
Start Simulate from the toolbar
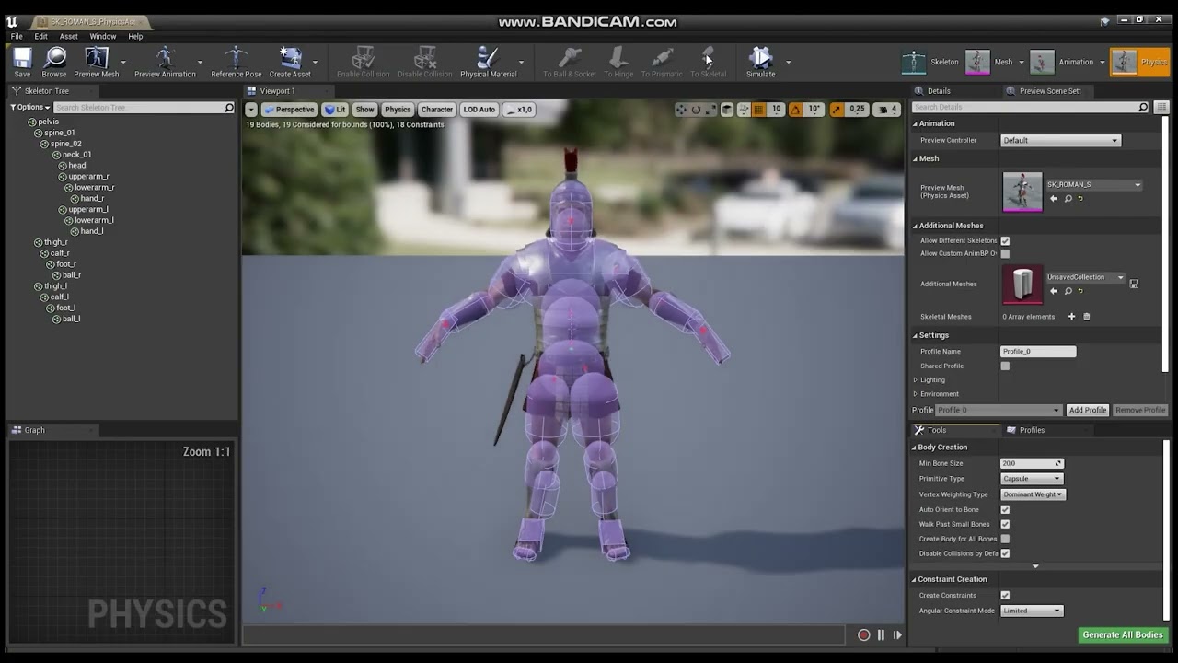pyautogui.click(x=760, y=59)
